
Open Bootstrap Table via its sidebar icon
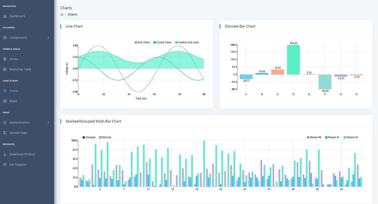[5, 69]
